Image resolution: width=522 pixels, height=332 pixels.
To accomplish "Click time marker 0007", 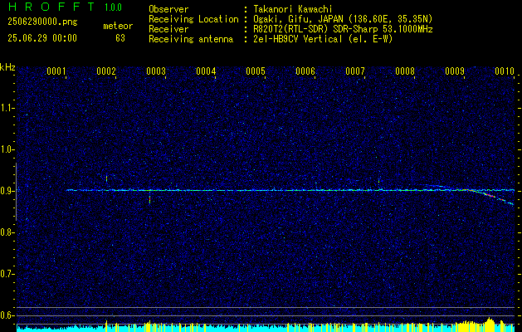I will click(355, 71).
